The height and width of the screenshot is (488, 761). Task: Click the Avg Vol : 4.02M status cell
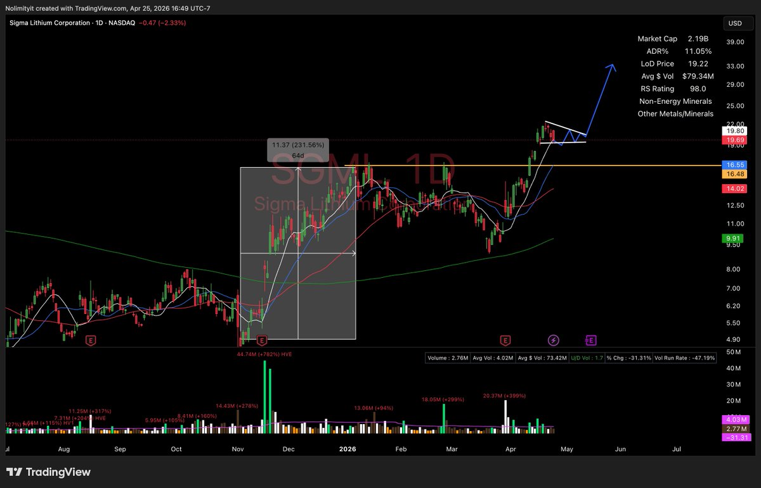(492, 358)
